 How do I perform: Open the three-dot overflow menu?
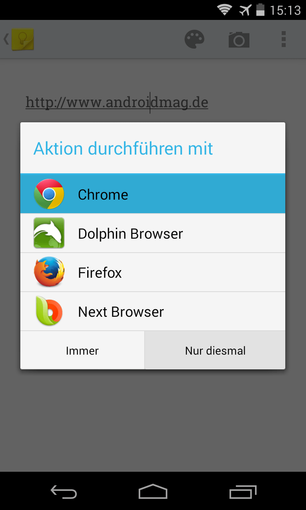pos(284,39)
